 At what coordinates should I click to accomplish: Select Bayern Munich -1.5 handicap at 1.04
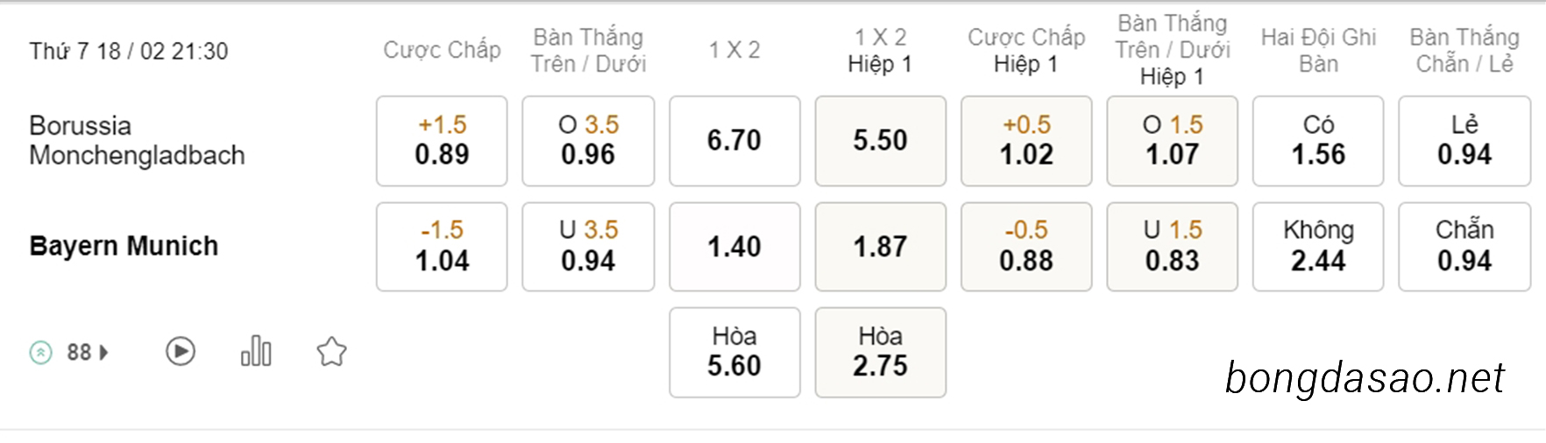442,247
